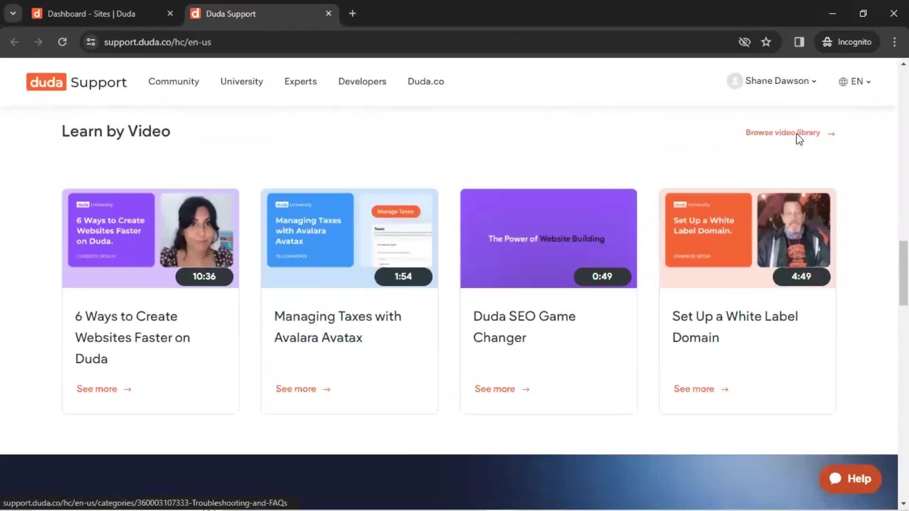
Task: Click See more under White Label Domain card
Action: pos(701,389)
